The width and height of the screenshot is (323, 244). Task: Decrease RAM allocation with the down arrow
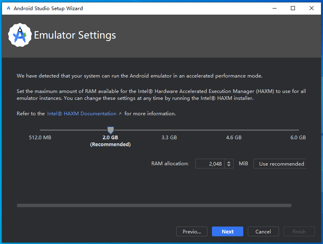pos(229,166)
